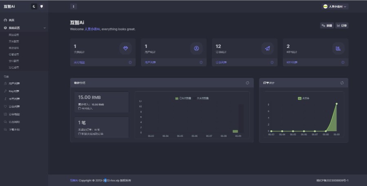Screen dimensions: 367x186
Task: Click the 订单 button near the header
Action: 342,26
